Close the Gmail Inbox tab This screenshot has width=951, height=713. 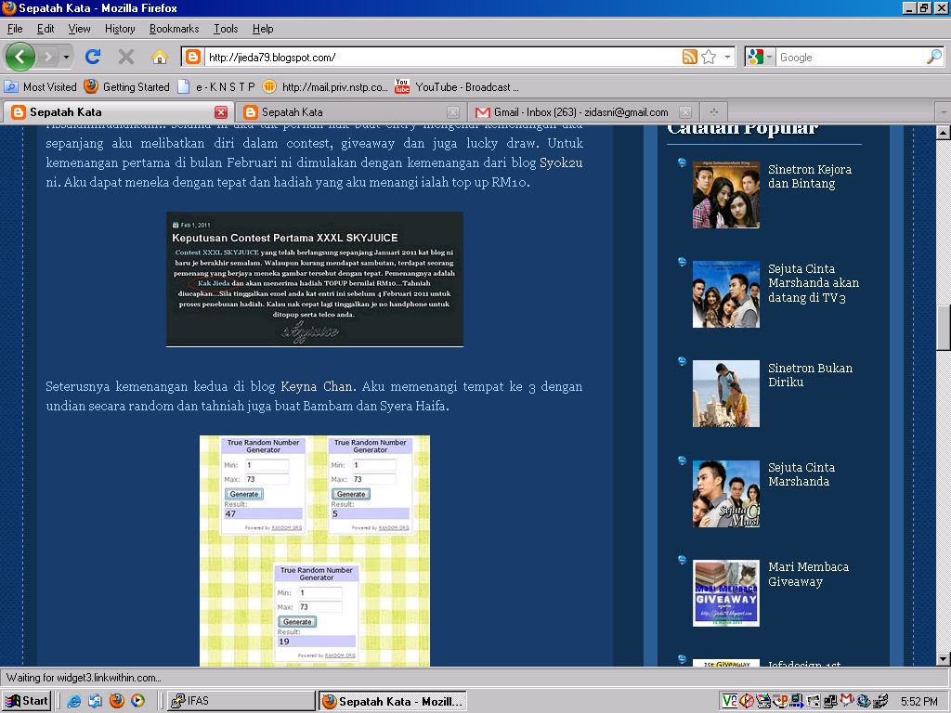coord(684,112)
